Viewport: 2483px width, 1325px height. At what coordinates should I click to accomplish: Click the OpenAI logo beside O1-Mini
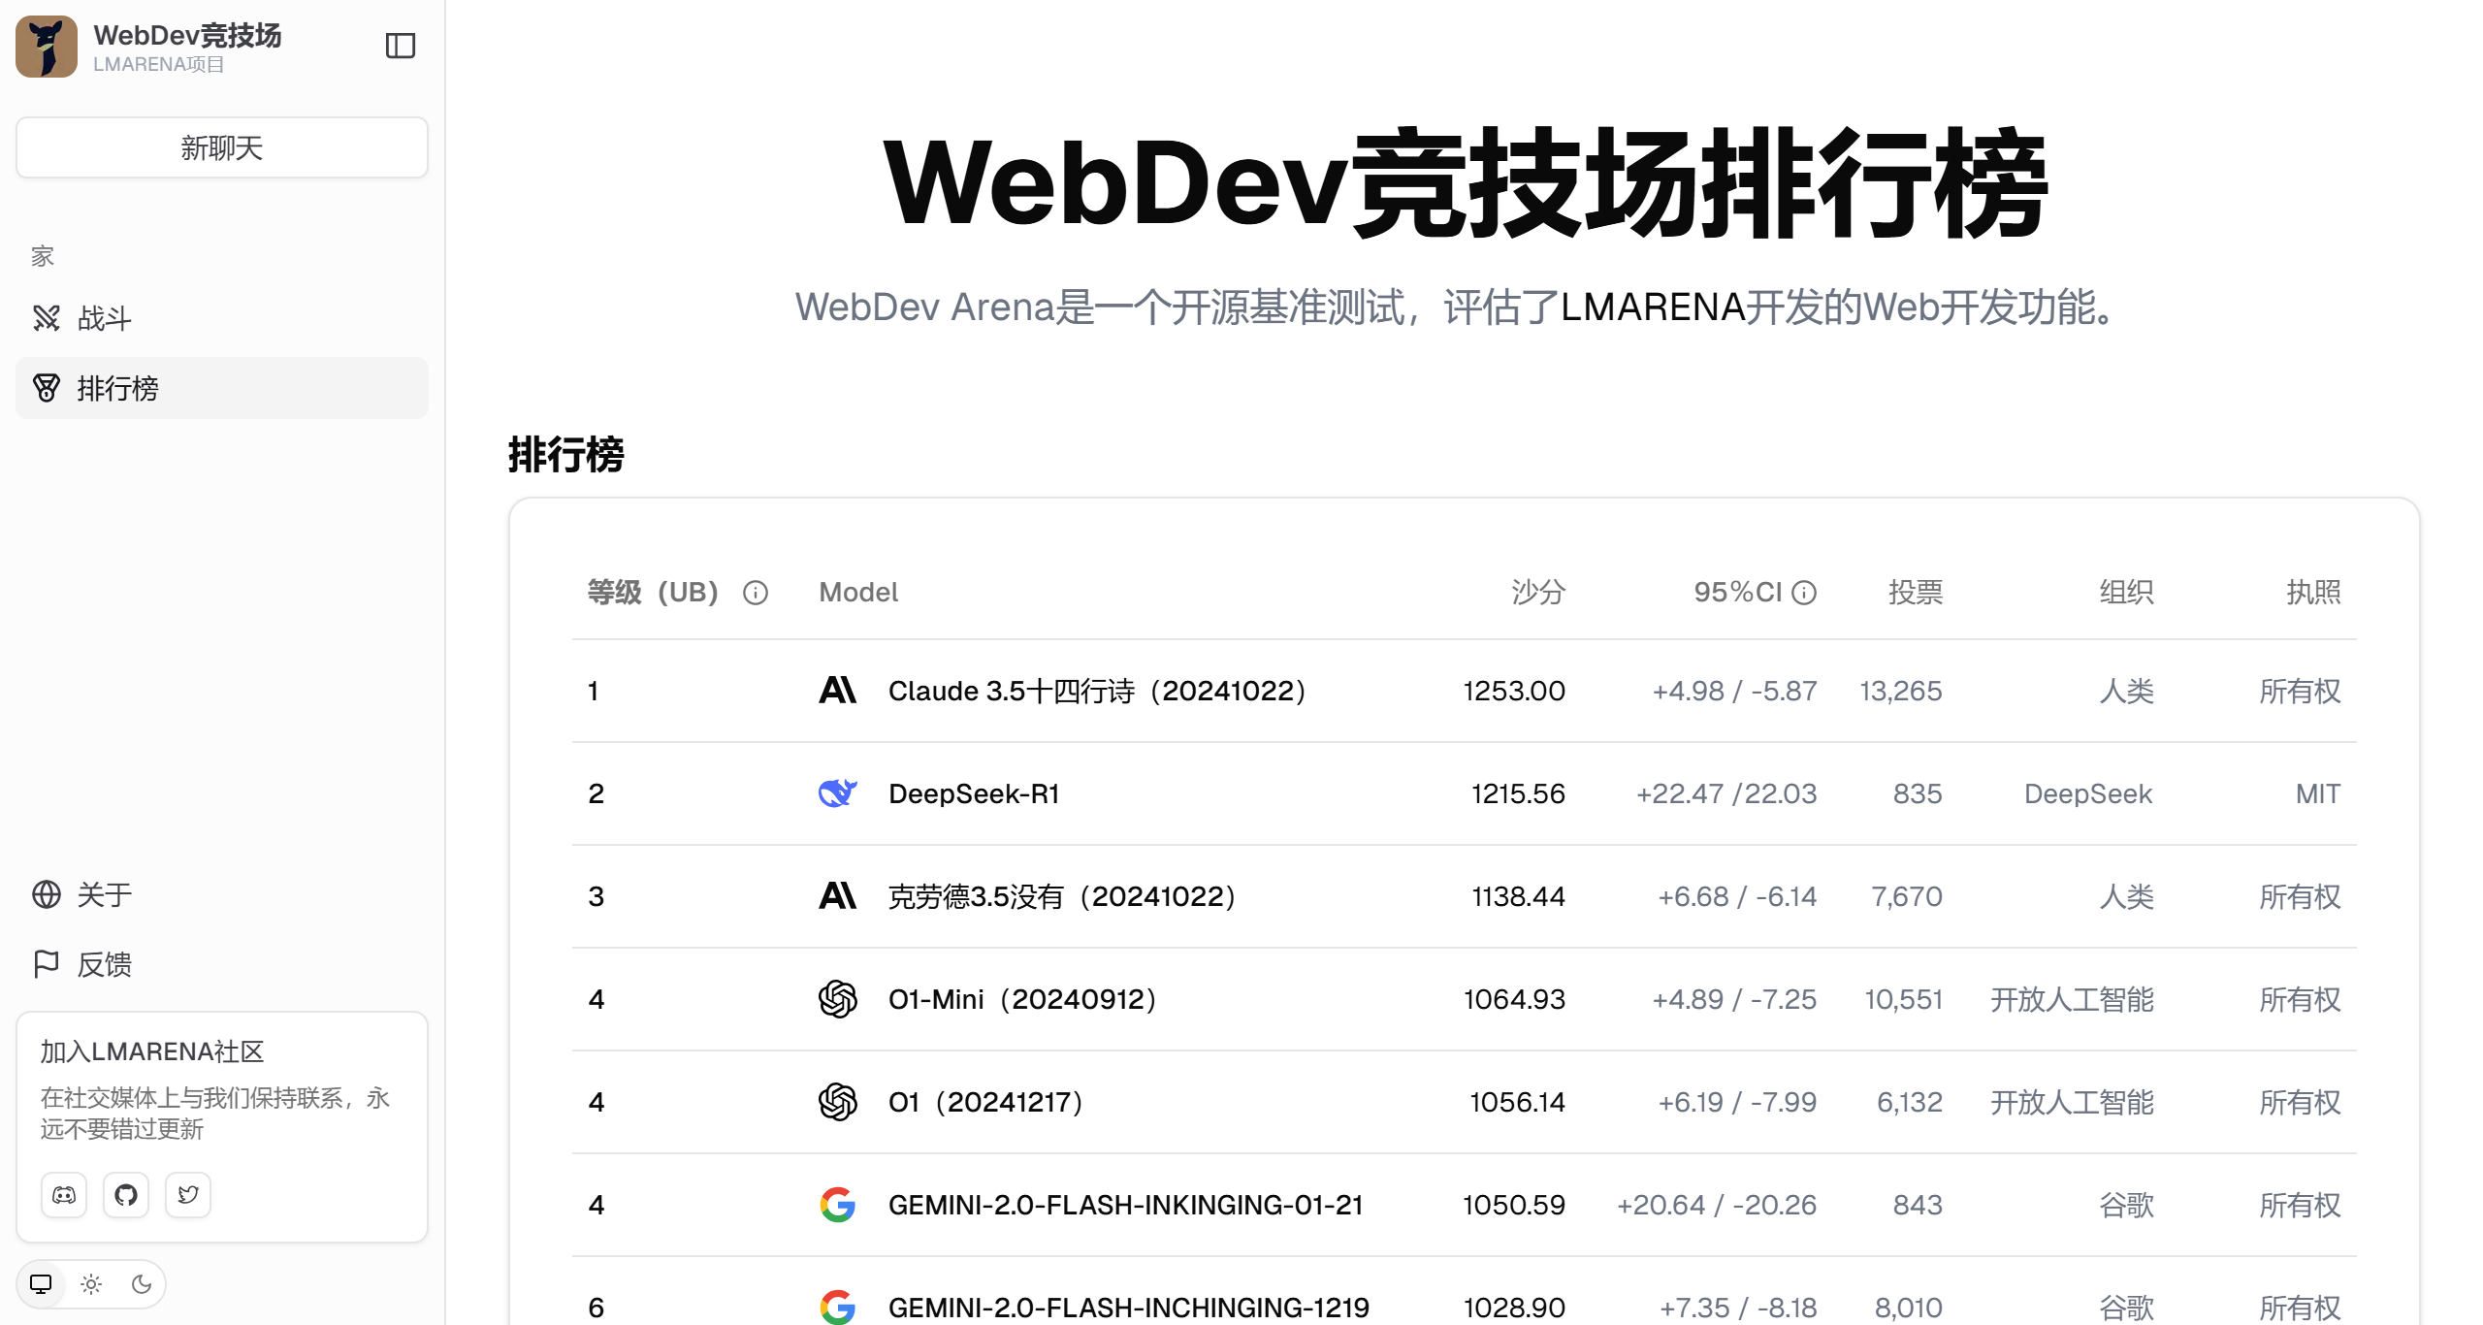838,999
